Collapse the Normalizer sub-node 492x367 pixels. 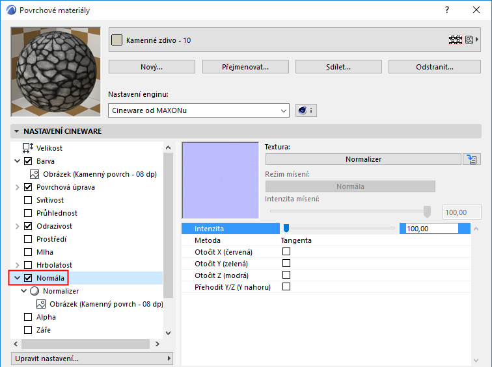(24, 291)
